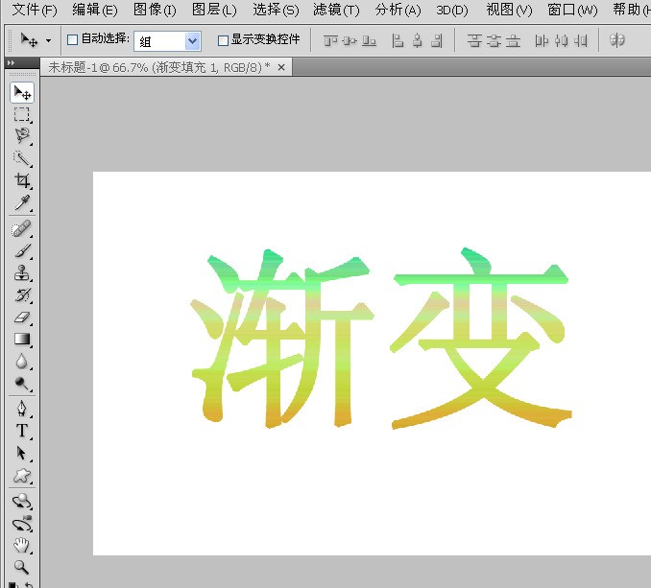651x588 pixels.
Task: Select the Gradient tool
Action: 22,340
